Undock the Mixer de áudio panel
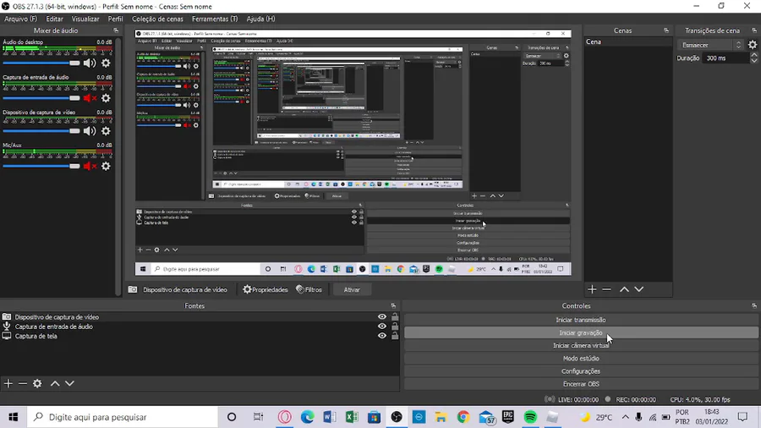The image size is (761, 428). click(116, 30)
